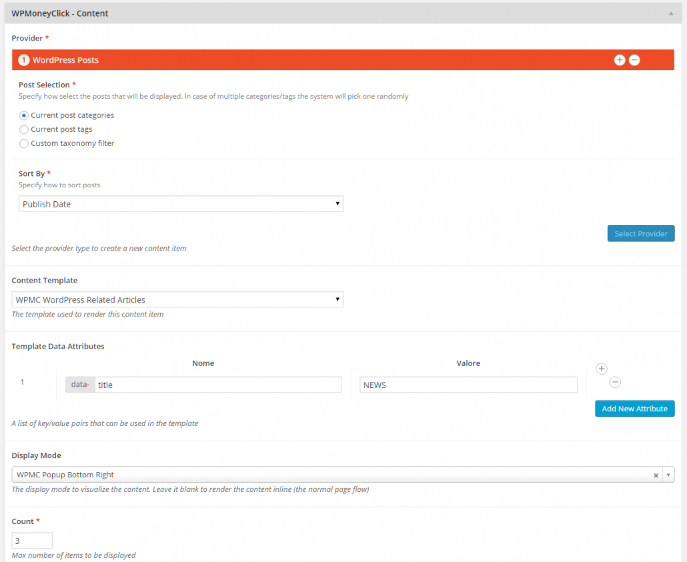Click the Valore column header

[x=468, y=363]
